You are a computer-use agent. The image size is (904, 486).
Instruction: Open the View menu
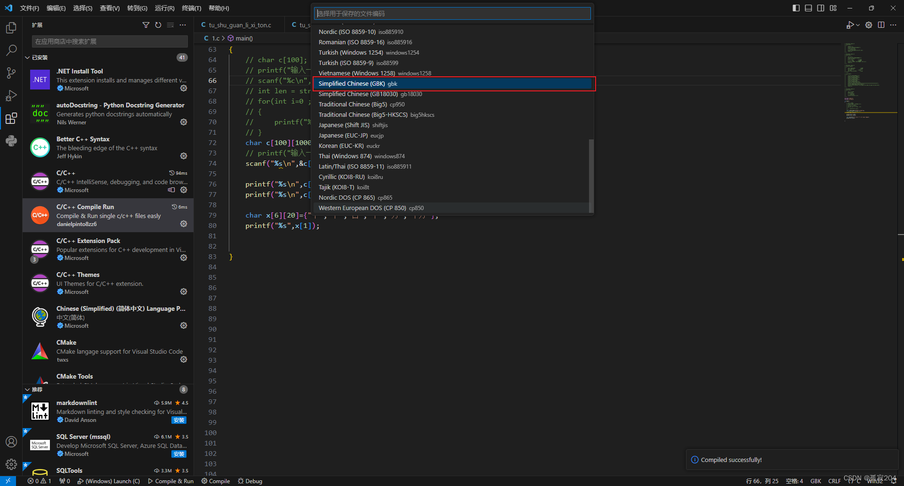click(x=109, y=8)
